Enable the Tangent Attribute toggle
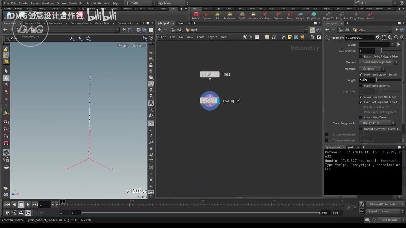 point(327,140)
